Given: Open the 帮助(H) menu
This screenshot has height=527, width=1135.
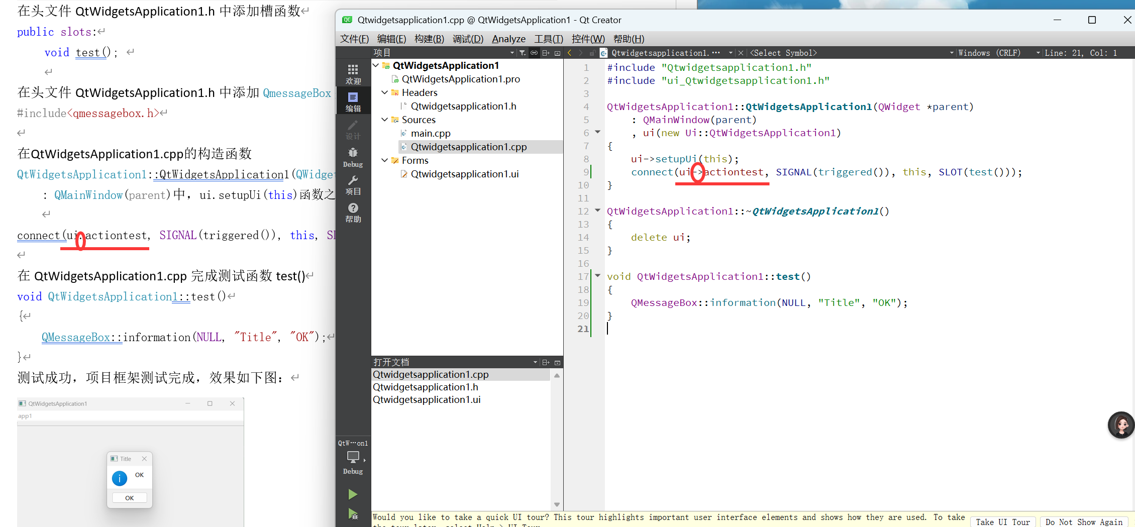Looking at the screenshot, I should [629, 39].
